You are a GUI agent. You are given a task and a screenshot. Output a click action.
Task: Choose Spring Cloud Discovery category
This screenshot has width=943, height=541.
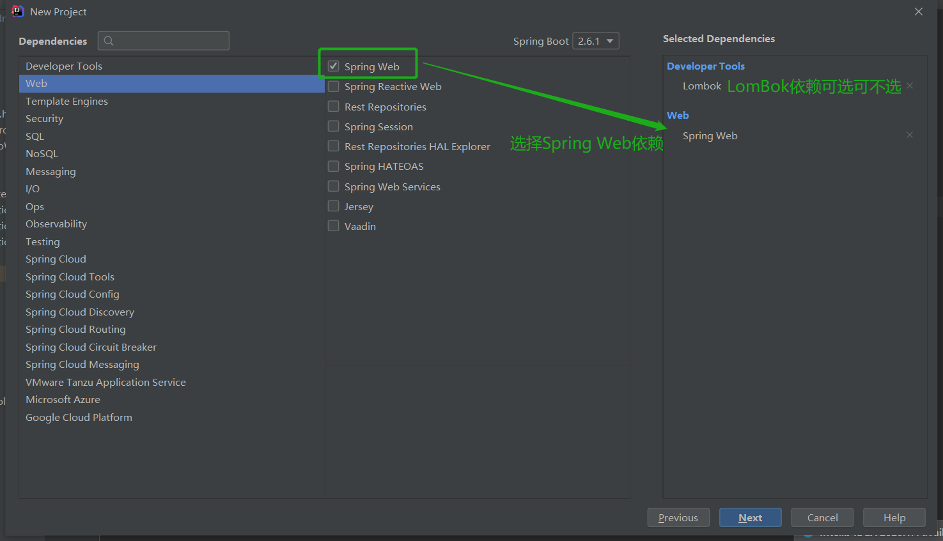pyautogui.click(x=172, y=312)
